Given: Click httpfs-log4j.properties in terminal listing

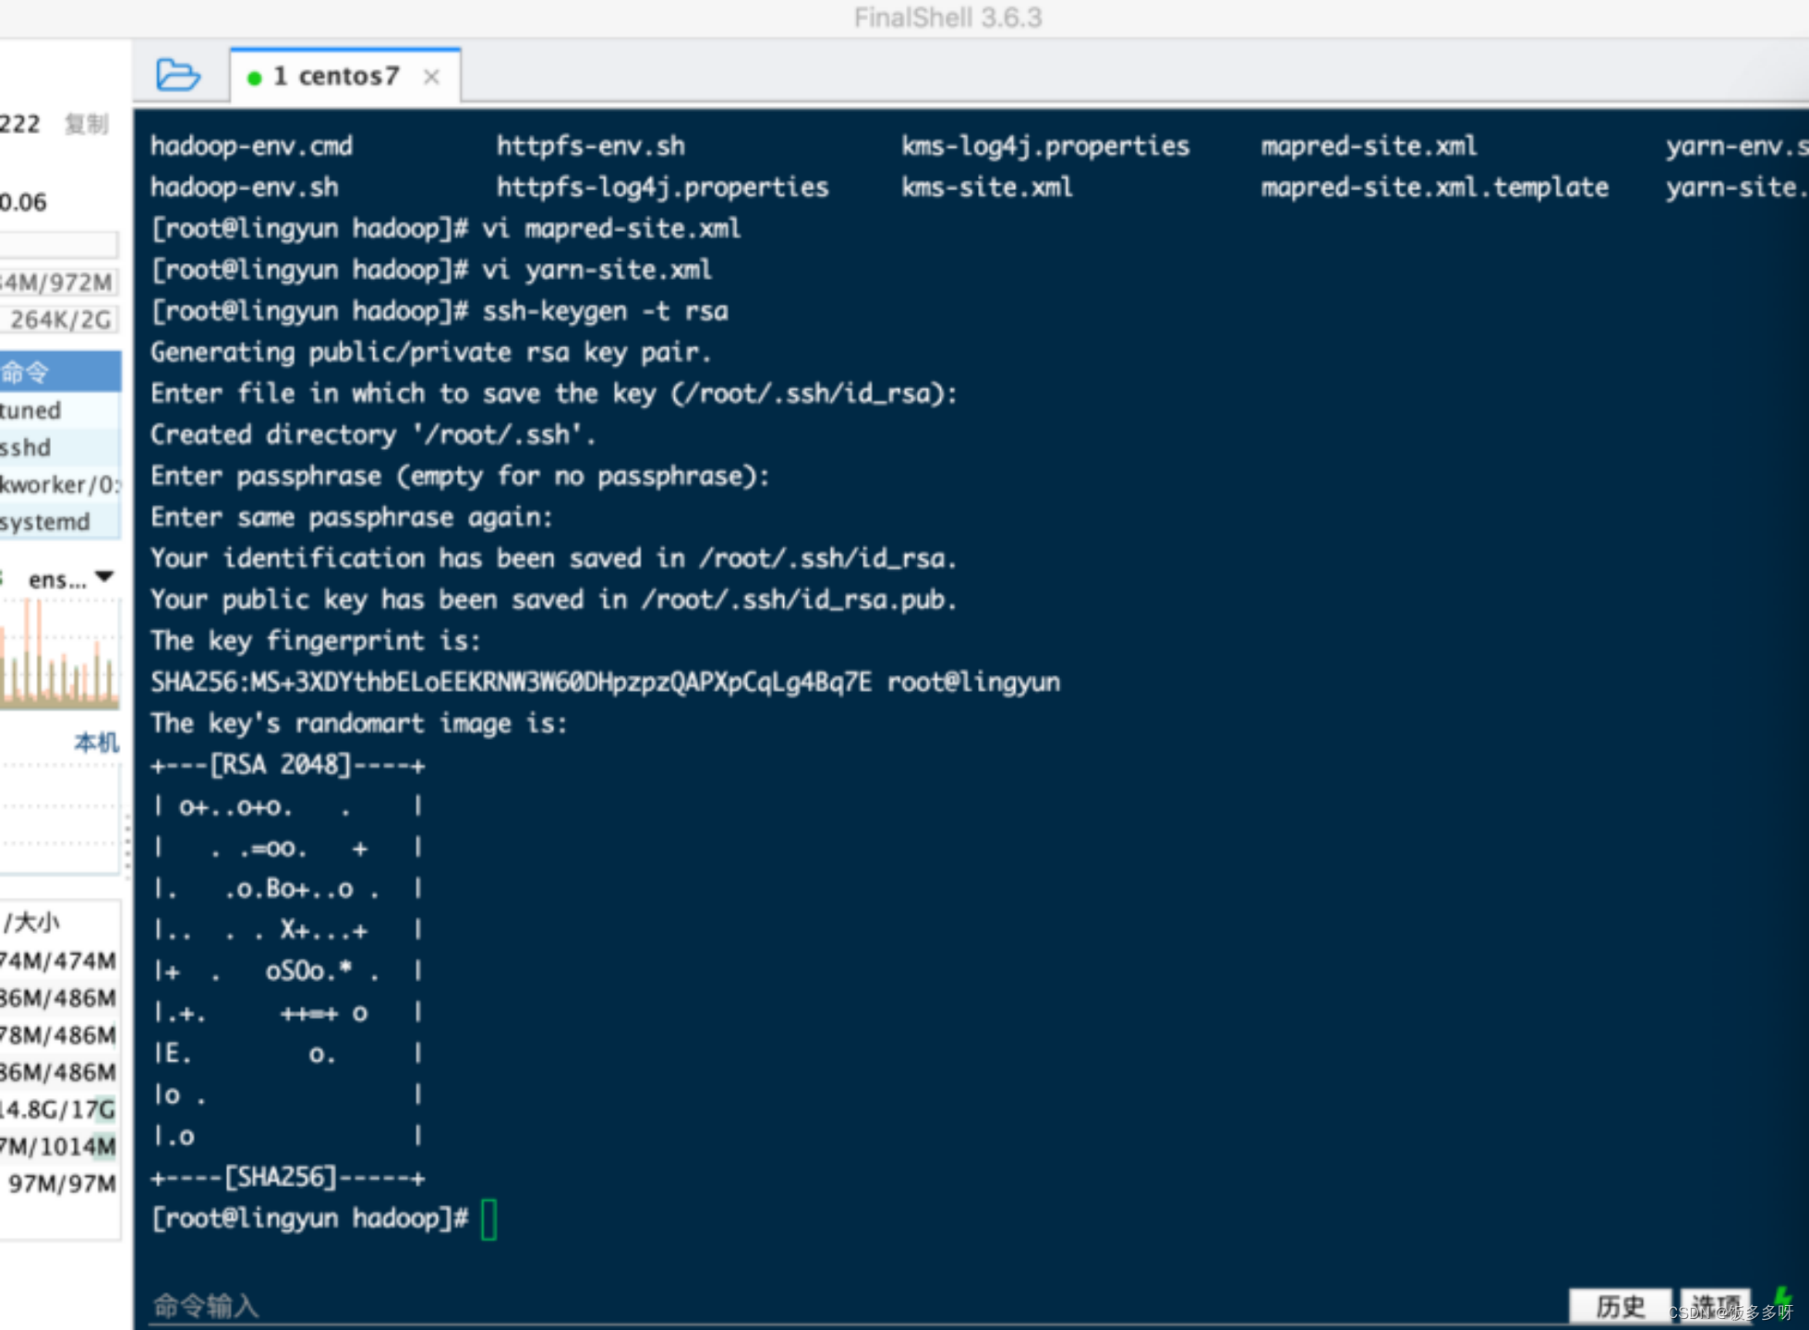Looking at the screenshot, I should coord(662,187).
